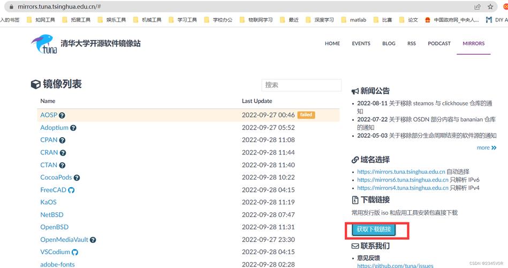Open the mirrors4 IPv4 domain link

403,188
